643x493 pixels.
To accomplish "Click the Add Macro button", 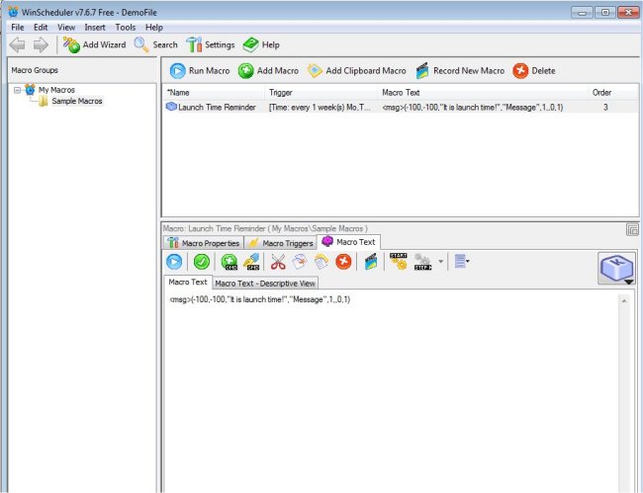I will 268,71.
